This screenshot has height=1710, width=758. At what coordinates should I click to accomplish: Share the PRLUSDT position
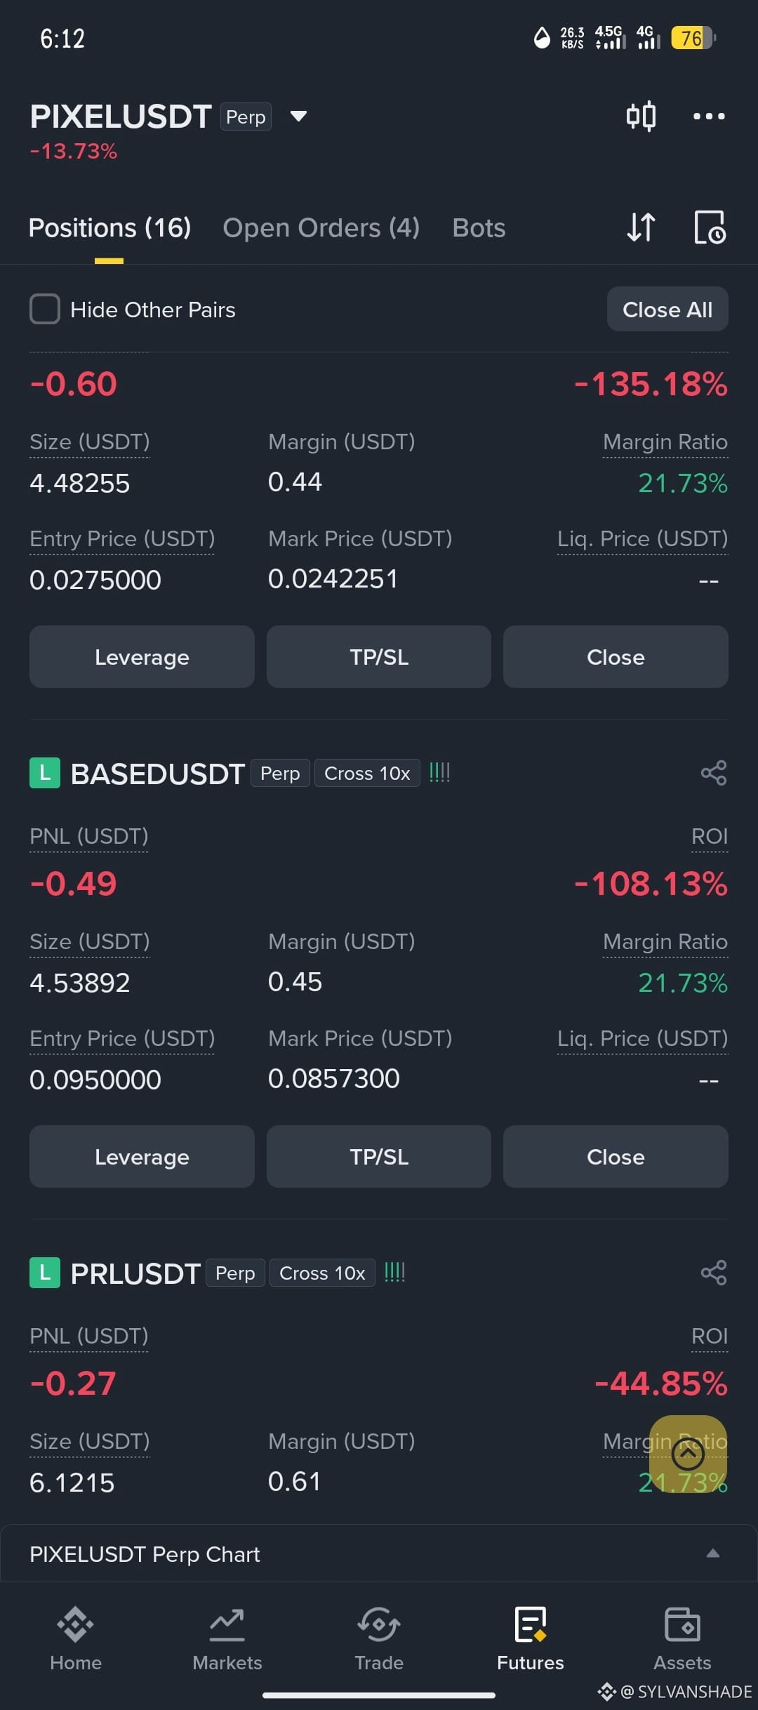coord(714,1273)
